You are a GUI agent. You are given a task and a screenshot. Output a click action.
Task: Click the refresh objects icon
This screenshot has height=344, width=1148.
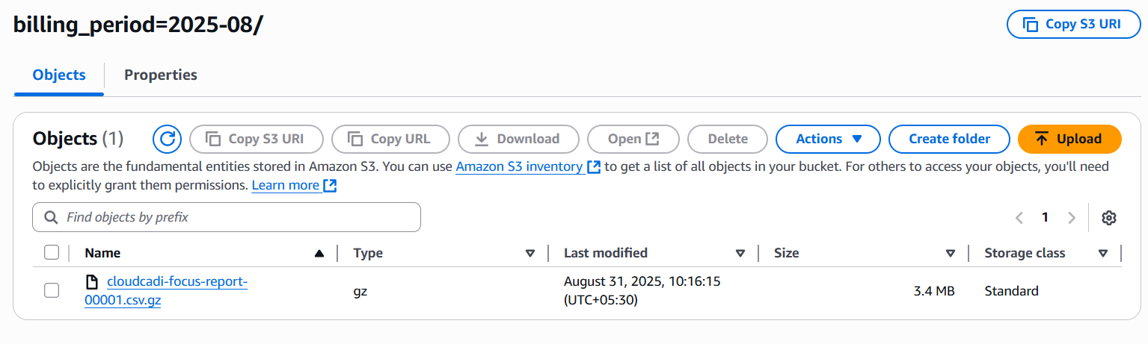(168, 139)
